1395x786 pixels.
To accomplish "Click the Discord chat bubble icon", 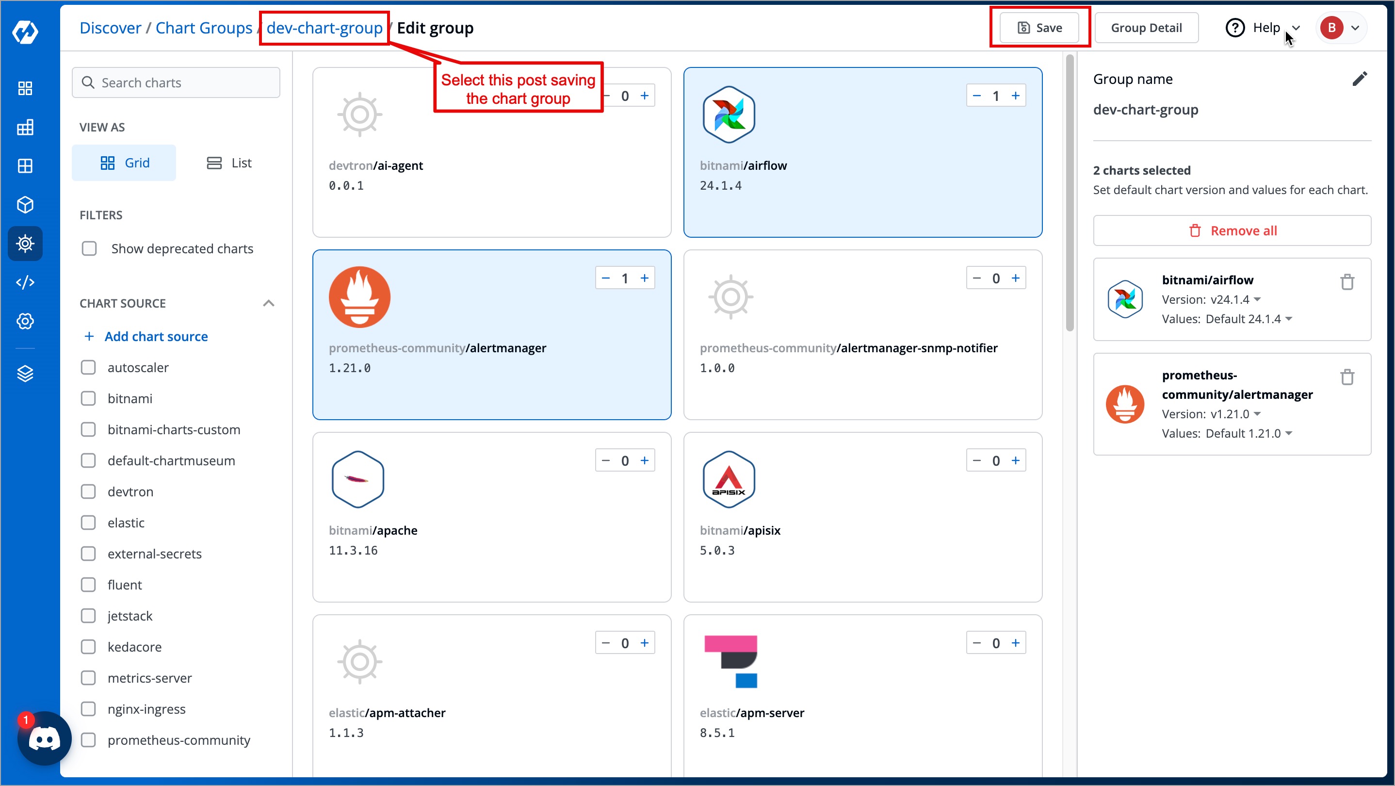I will click(45, 738).
